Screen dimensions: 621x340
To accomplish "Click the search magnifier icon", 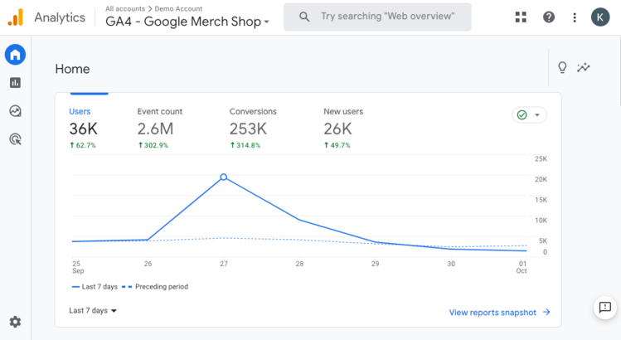I will click(x=304, y=17).
